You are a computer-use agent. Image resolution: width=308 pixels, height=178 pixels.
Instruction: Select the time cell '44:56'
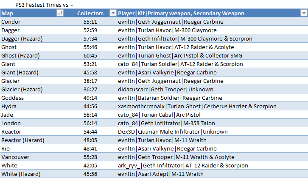coord(90,106)
